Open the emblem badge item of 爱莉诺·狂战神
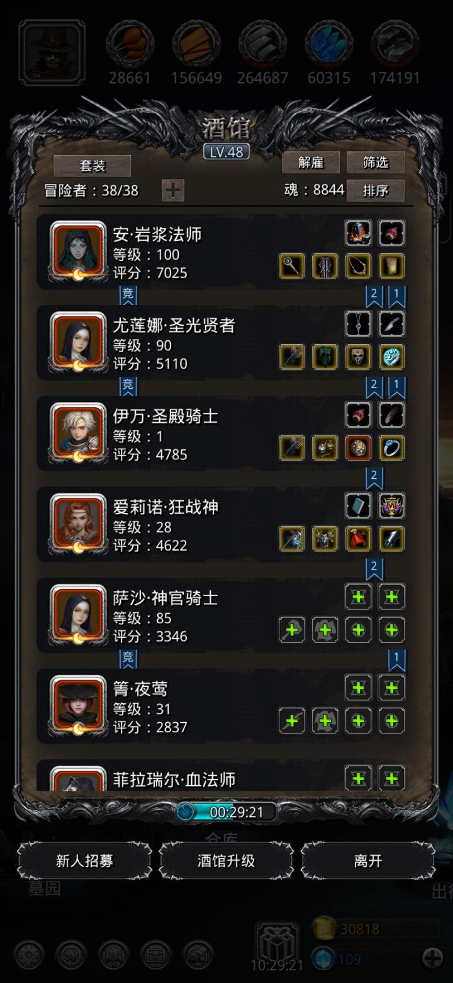 click(391, 505)
